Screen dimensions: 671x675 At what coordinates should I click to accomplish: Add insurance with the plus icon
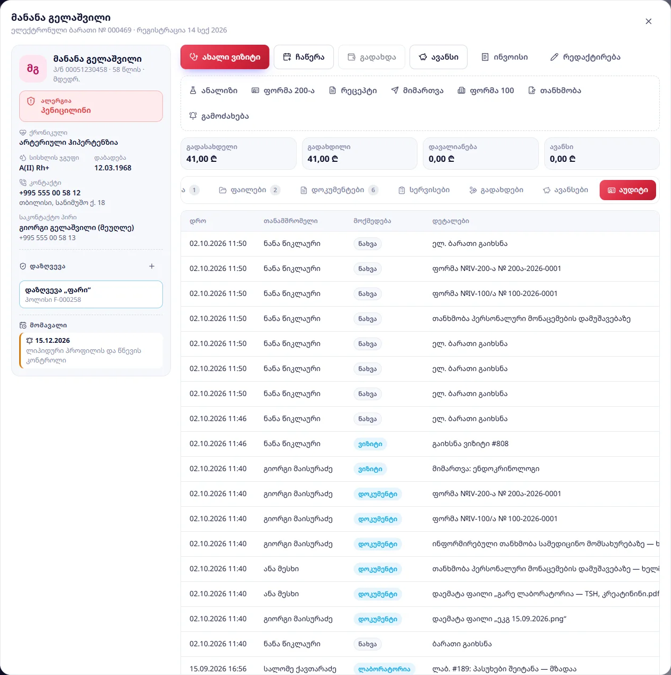[x=152, y=266]
